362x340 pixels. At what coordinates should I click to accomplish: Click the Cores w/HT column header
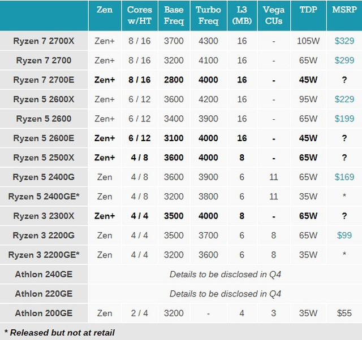140,15
